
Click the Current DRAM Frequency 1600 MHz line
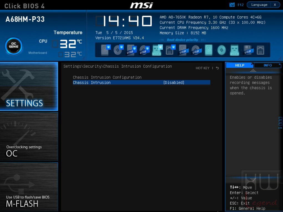click(x=194, y=28)
